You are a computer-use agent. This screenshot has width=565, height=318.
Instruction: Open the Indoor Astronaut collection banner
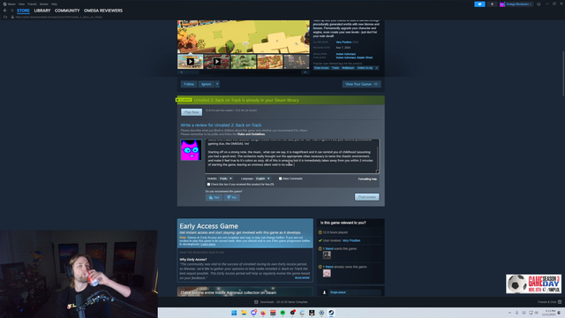tap(245, 291)
